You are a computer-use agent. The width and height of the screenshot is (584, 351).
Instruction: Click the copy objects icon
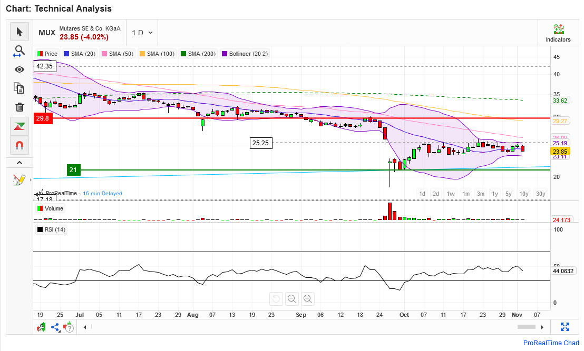click(x=20, y=88)
